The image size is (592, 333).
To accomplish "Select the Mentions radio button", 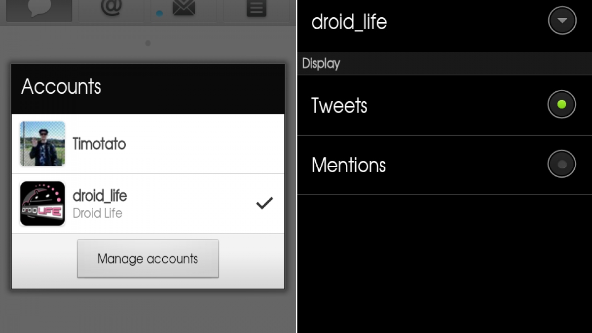I will [561, 164].
